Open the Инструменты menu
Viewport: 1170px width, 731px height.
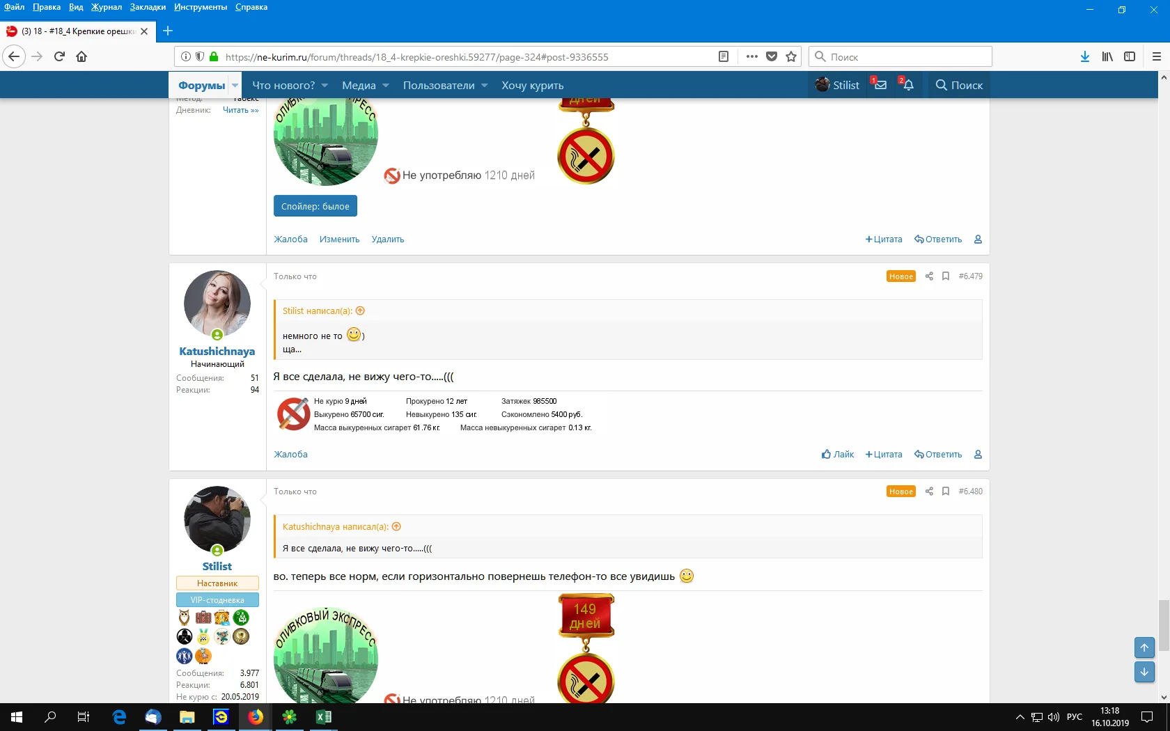tap(201, 7)
